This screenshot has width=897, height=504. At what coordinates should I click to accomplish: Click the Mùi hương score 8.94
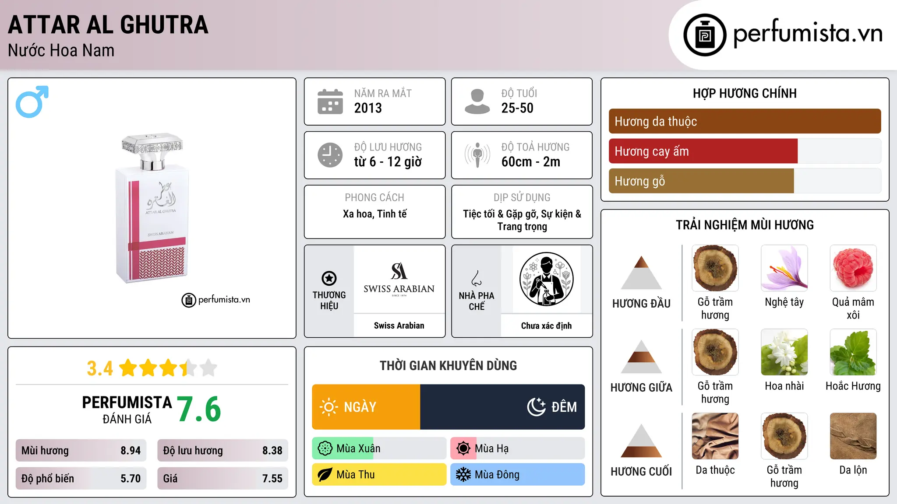pos(81,451)
